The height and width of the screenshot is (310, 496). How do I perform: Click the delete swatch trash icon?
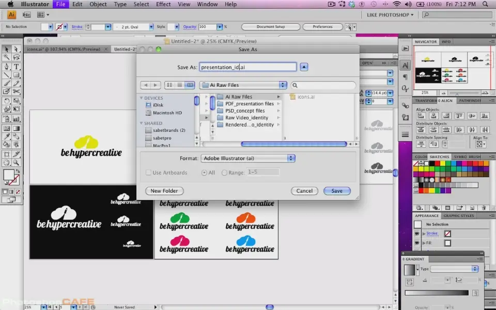click(x=484, y=208)
